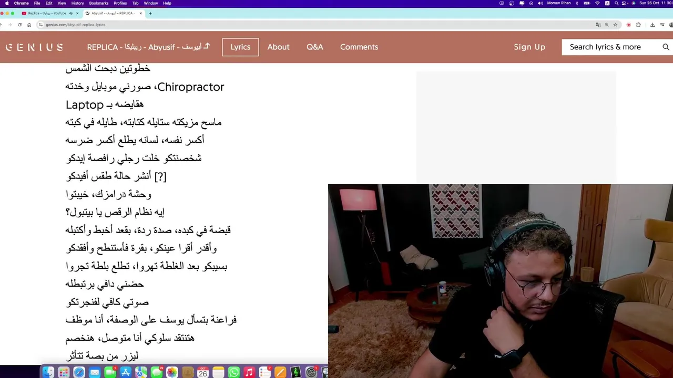The height and width of the screenshot is (378, 673).
Task: Open WhatsApp from the dock
Action: (234, 372)
